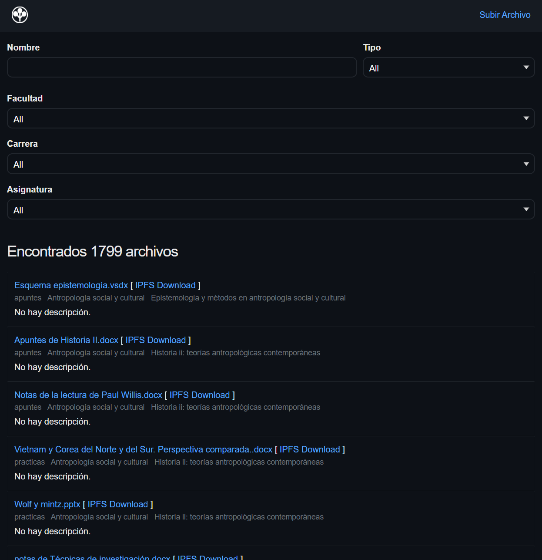Open Wolf y mintz.pptx file

(47, 504)
